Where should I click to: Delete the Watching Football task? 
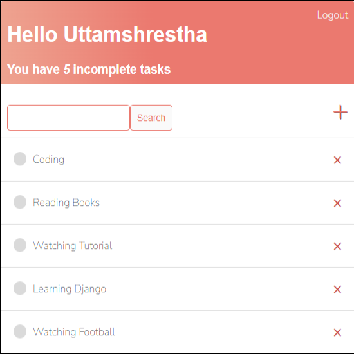(337, 333)
